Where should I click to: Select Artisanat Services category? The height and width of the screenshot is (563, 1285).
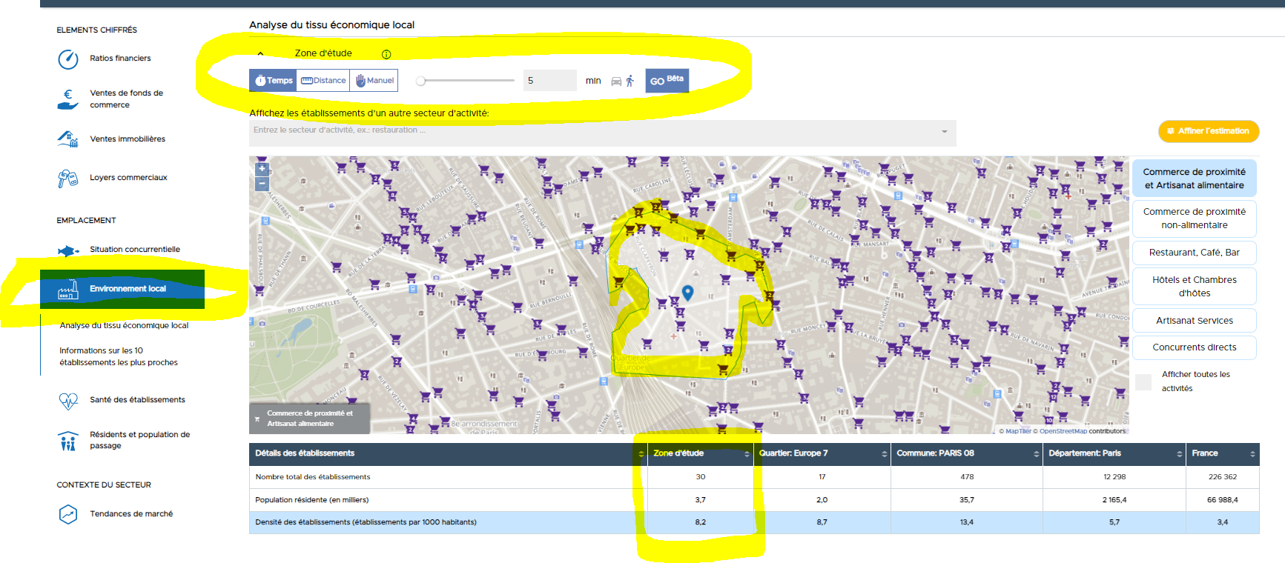[x=1194, y=321]
